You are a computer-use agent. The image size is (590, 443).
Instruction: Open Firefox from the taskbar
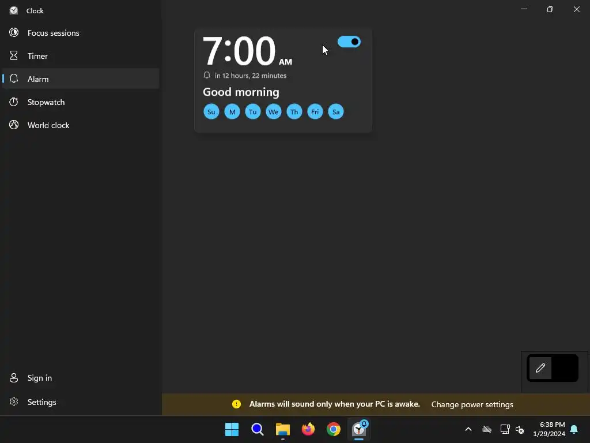[308, 429]
